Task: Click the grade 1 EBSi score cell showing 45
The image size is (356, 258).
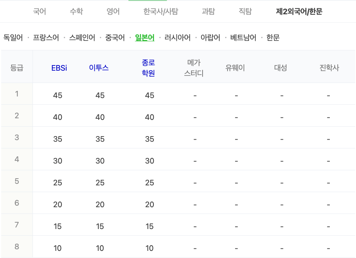Action: 58,95
